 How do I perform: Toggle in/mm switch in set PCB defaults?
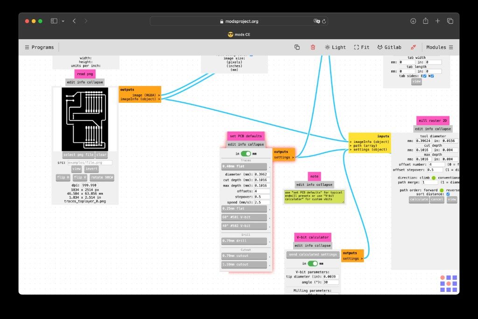[246, 154]
